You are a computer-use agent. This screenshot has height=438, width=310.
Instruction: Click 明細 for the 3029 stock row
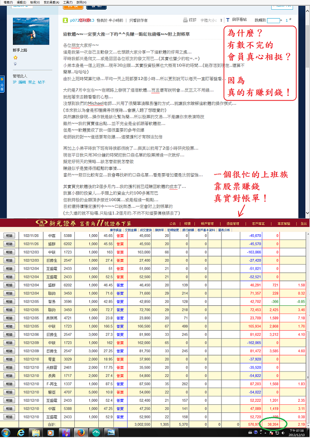(x=9, y=359)
